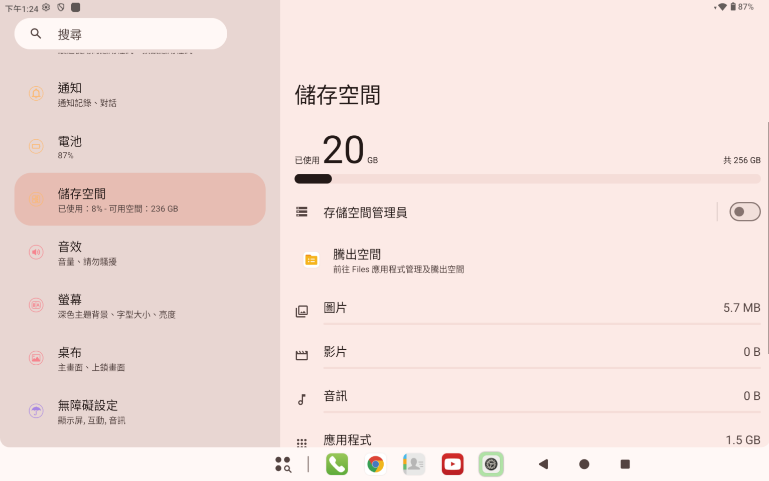The image size is (769, 481).
Task: Tap the 音訊 music note icon
Action: (301, 399)
